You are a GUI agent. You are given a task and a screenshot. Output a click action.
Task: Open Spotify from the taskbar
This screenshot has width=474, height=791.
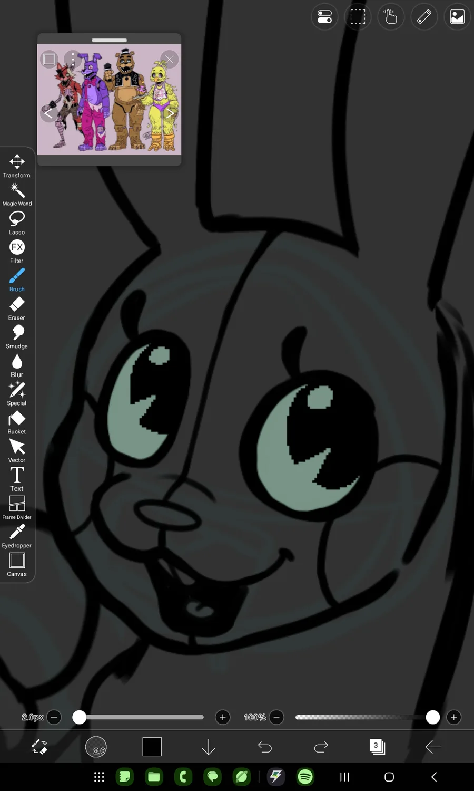(x=305, y=777)
